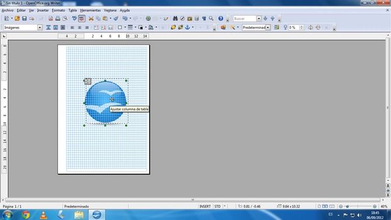
Task: Open the Insertar menu
Action: [x=43, y=10]
